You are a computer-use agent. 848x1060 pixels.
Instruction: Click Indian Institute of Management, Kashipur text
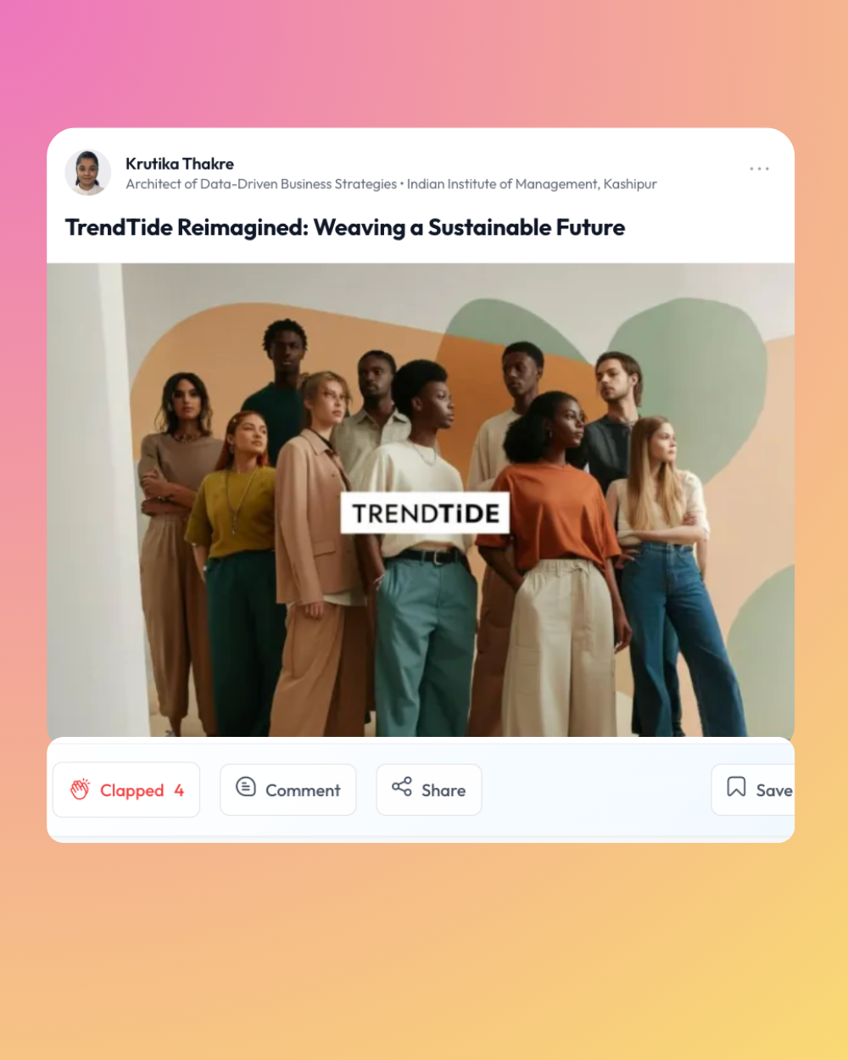pos(532,184)
